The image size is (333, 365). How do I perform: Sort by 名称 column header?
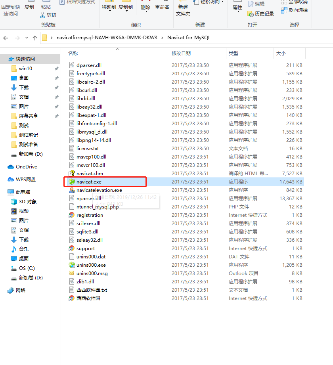point(73,54)
